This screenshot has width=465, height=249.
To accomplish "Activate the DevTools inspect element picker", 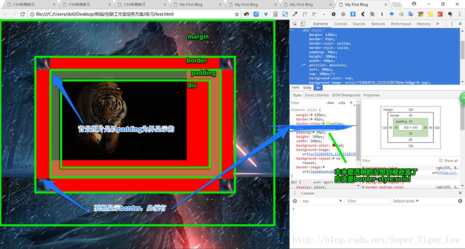I will click(295, 24).
